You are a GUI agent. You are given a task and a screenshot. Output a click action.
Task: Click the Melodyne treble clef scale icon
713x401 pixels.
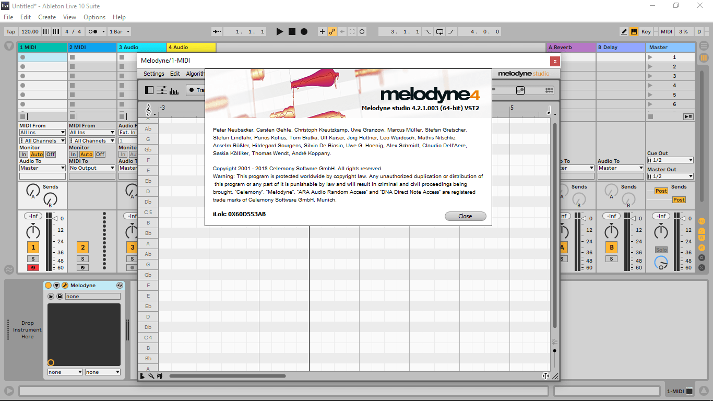(149, 110)
